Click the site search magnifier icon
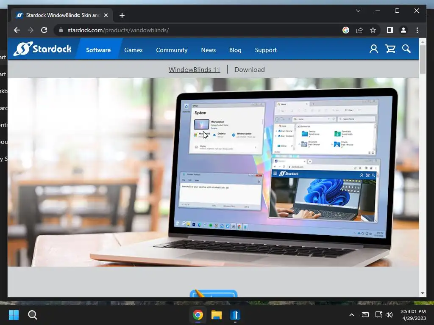 tap(406, 49)
